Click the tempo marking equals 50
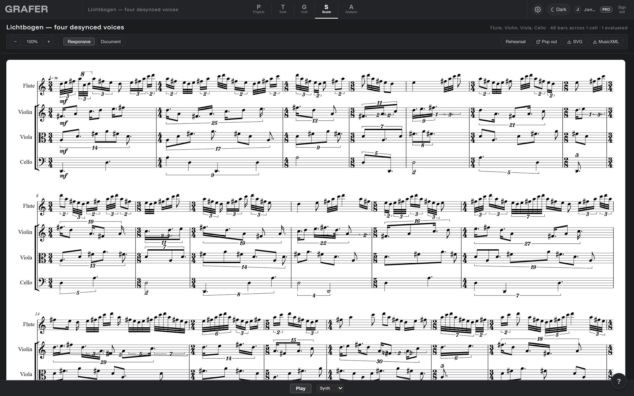Screen dimensions: 634x396 coord(53,78)
